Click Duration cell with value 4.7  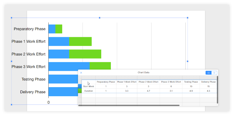tap(149, 91)
